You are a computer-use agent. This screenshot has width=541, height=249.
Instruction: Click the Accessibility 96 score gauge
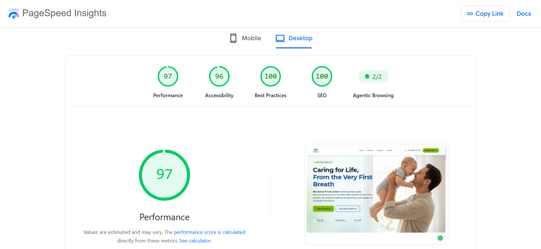pyautogui.click(x=219, y=76)
